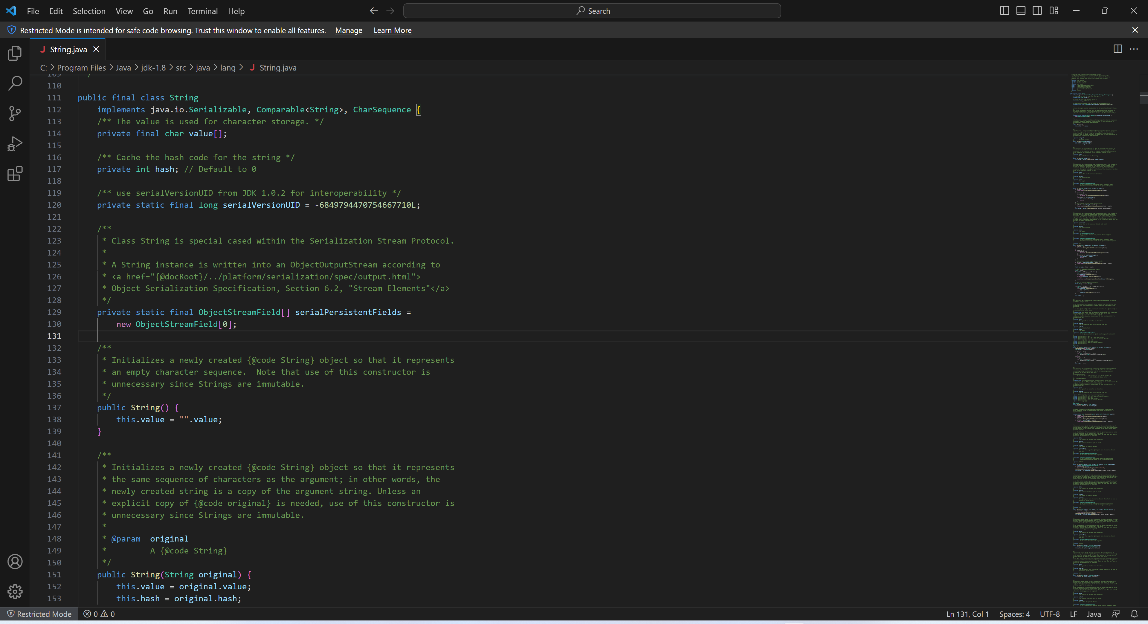Open problems errors and warnings indicator

(x=99, y=614)
